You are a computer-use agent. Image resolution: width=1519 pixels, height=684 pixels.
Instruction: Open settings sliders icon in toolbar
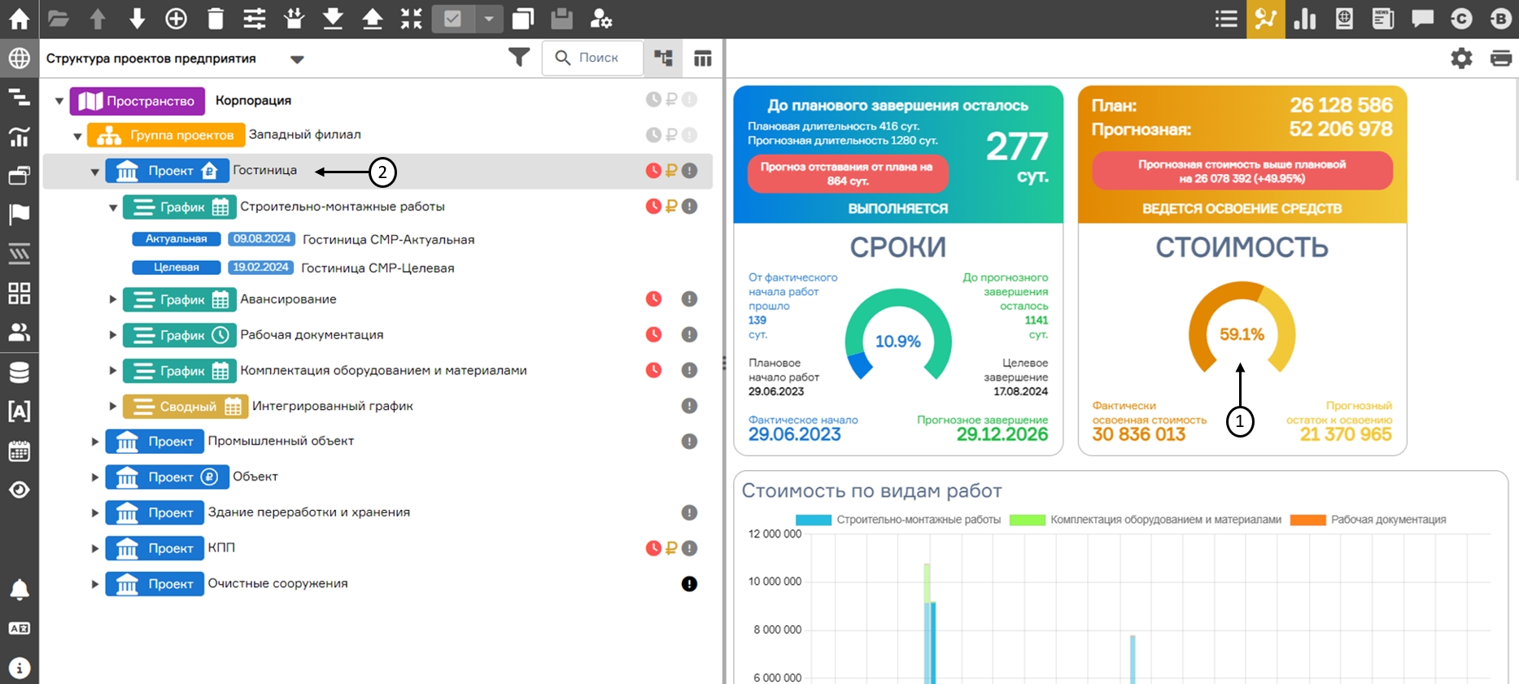pos(255,19)
